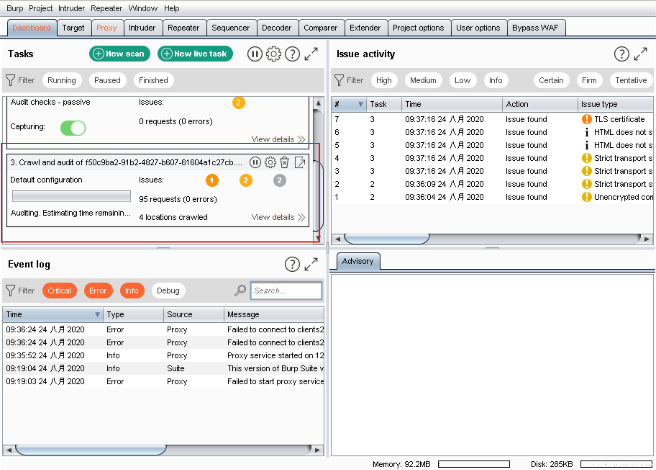
Task: Open task 3 in new window
Action: pos(300,162)
